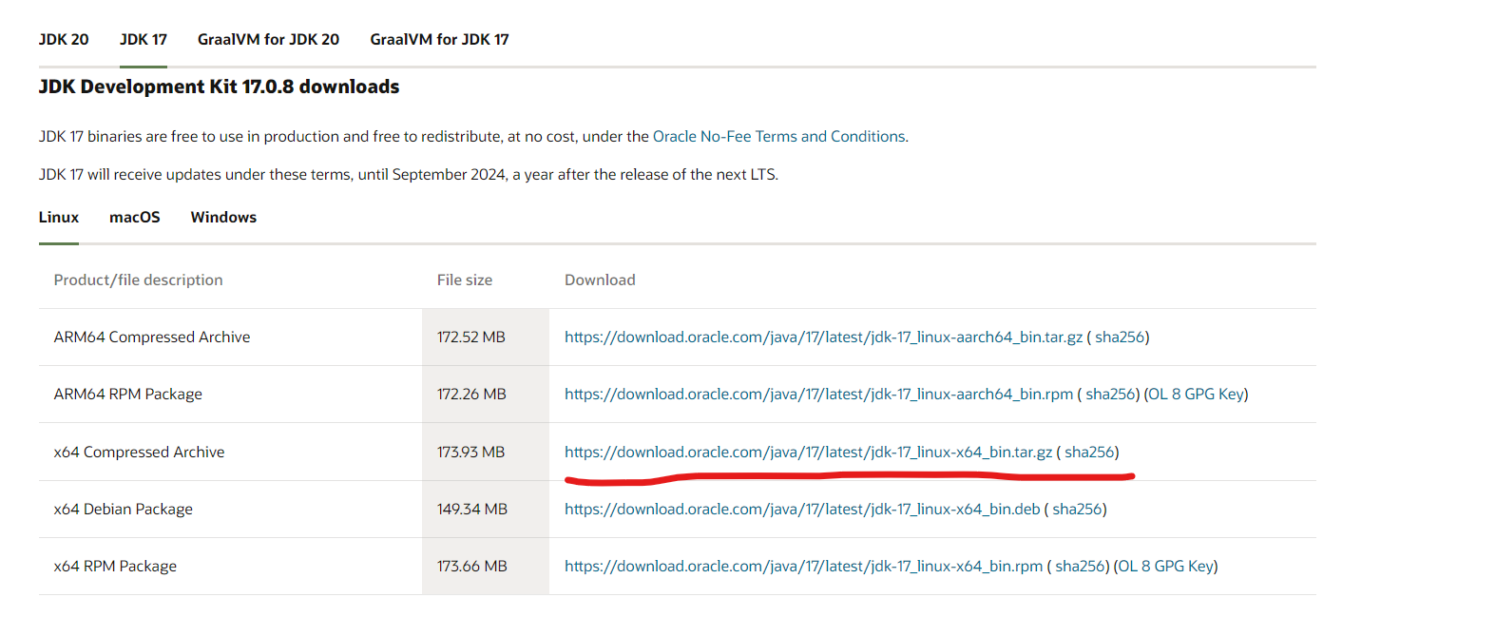
Task: Switch to the macOS platform tab
Action: coord(135,217)
